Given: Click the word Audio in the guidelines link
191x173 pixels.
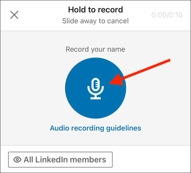Looking at the screenshot, I should click(x=59, y=128).
